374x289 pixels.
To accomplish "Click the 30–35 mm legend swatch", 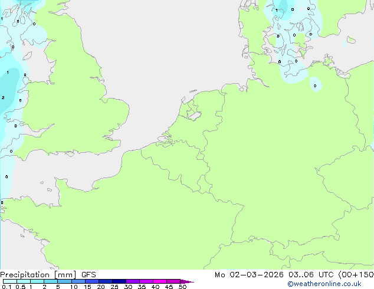I will click(x=132, y=281).
